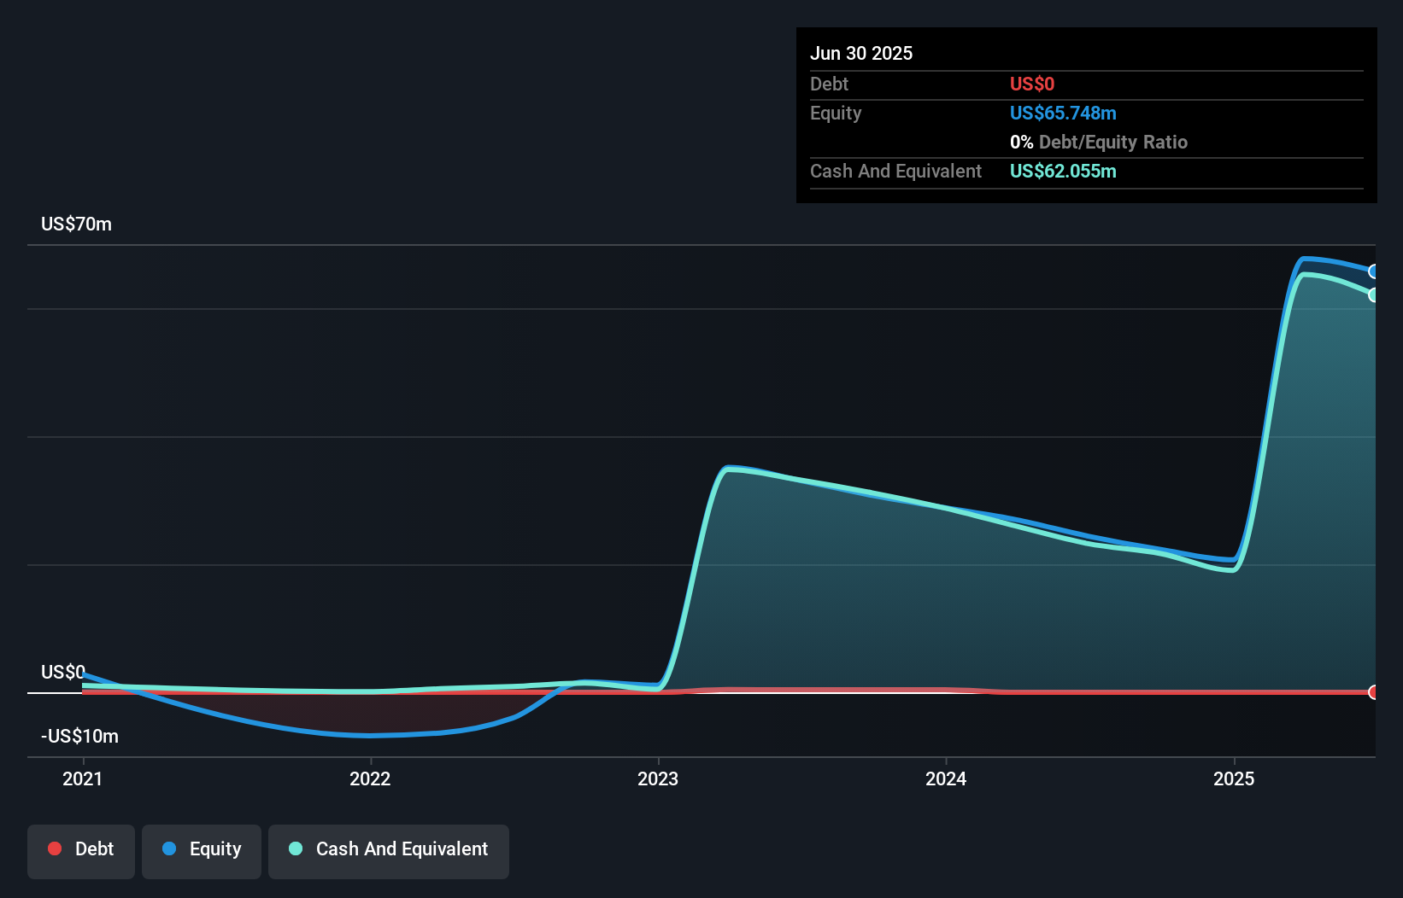
Task: Click the Equity row label in tooltip
Action: click(x=836, y=113)
